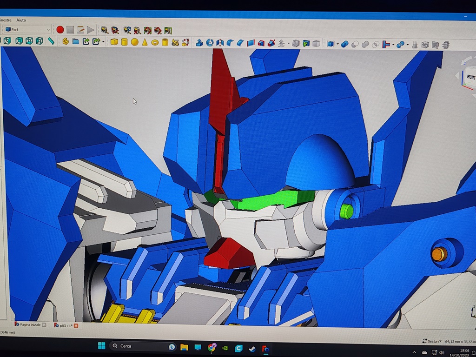
Task: Create a Box primitive with cube icon
Action: coord(114,42)
